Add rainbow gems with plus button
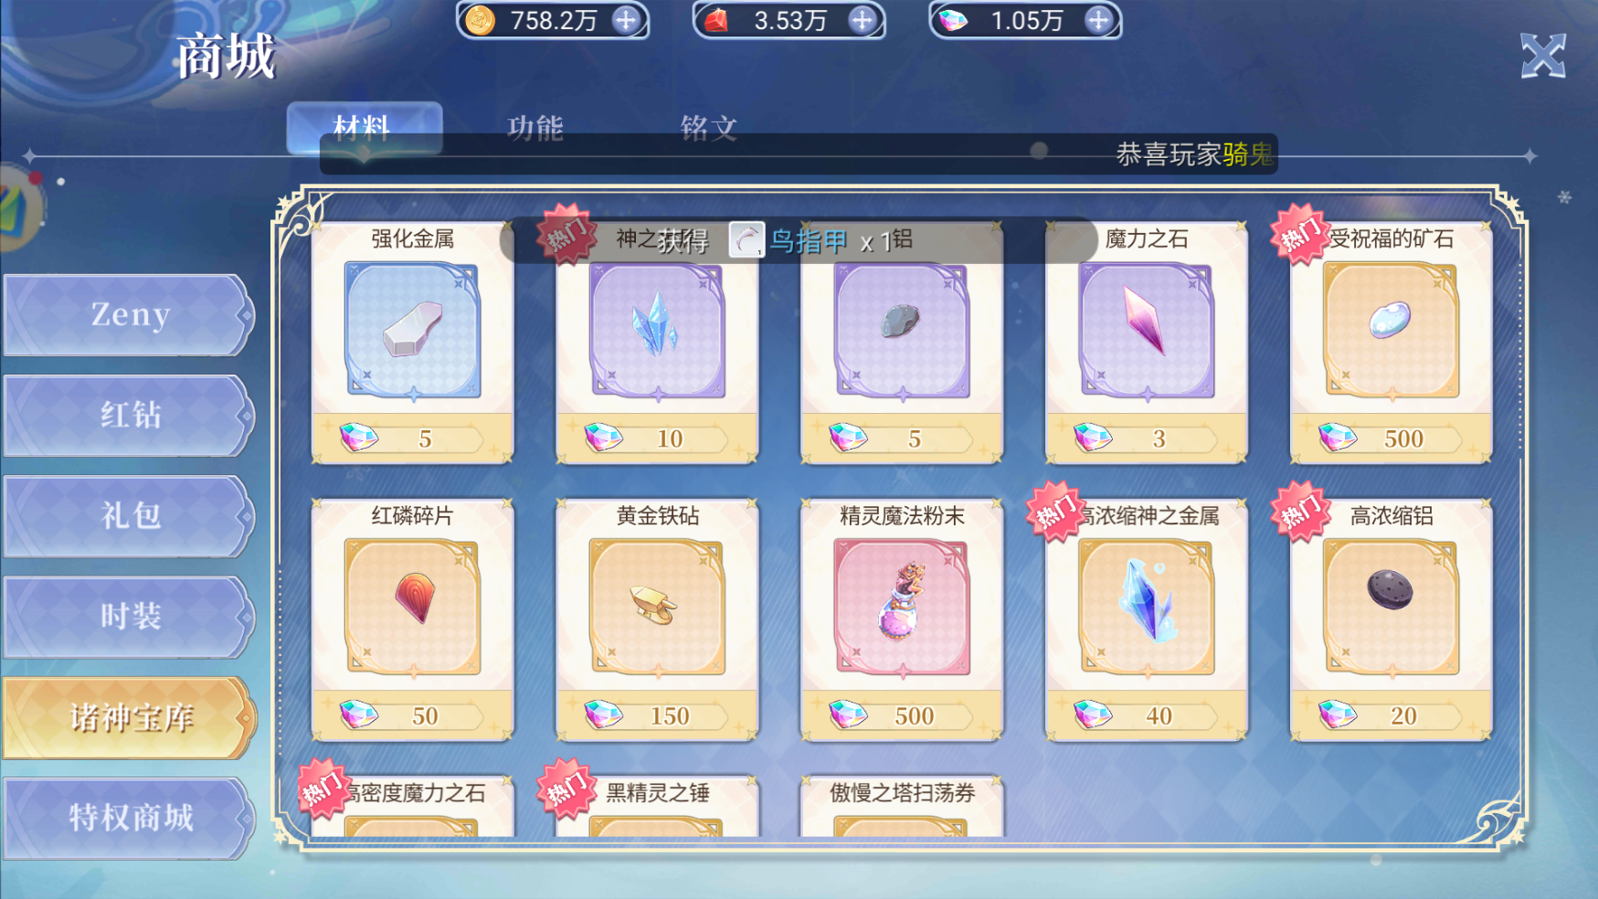The width and height of the screenshot is (1598, 899). pos(1098,20)
